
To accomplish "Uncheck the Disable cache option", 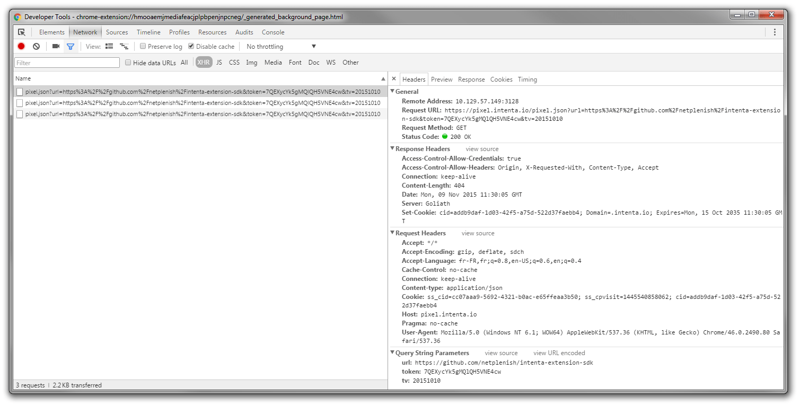I will click(191, 46).
